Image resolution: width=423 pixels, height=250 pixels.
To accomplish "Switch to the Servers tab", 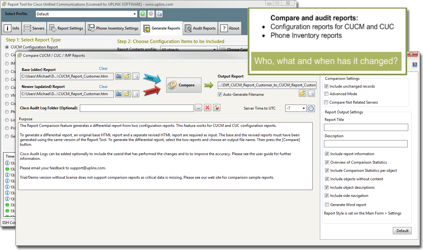I will 34,28.
